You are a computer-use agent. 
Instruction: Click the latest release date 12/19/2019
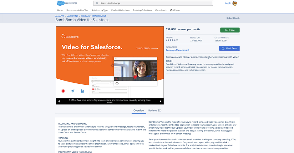(x=220, y=41)
